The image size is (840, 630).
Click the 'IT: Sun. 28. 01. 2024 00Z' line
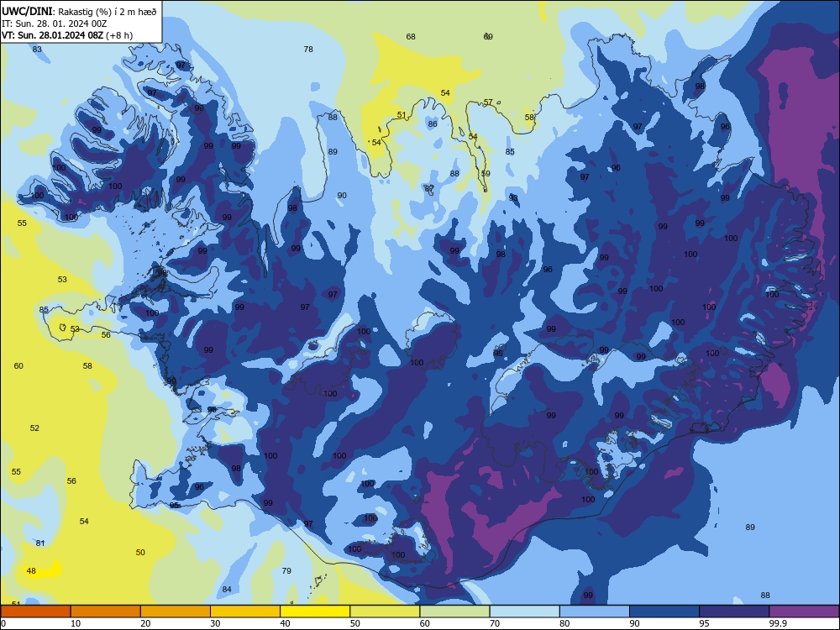pos(54,24)
